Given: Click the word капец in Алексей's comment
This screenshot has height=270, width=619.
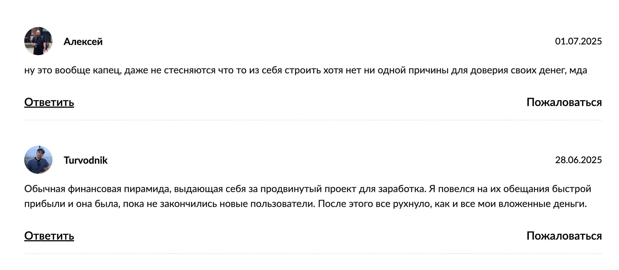Looking at the screenshot, I should tap(107, 70).
